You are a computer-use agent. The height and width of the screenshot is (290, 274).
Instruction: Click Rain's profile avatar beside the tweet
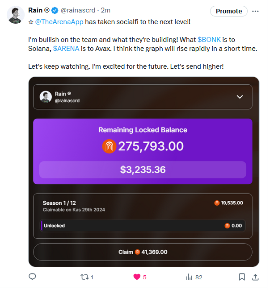coord(16,15)
